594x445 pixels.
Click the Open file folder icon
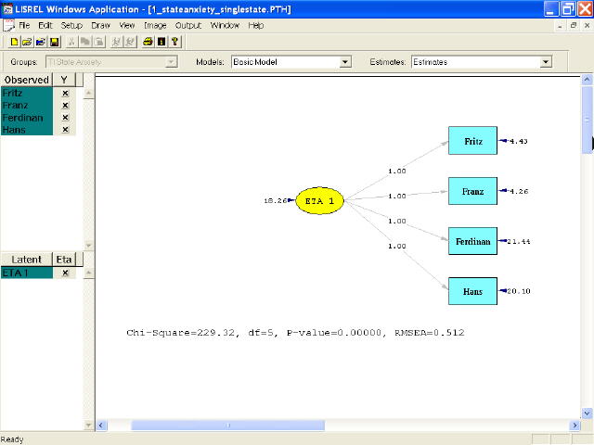[27, 42]
